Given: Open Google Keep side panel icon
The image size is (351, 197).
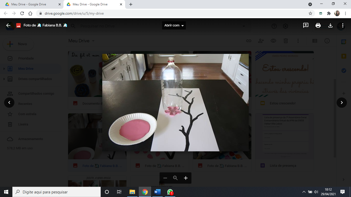Looking at the screenshot, I should pos(344,56).
